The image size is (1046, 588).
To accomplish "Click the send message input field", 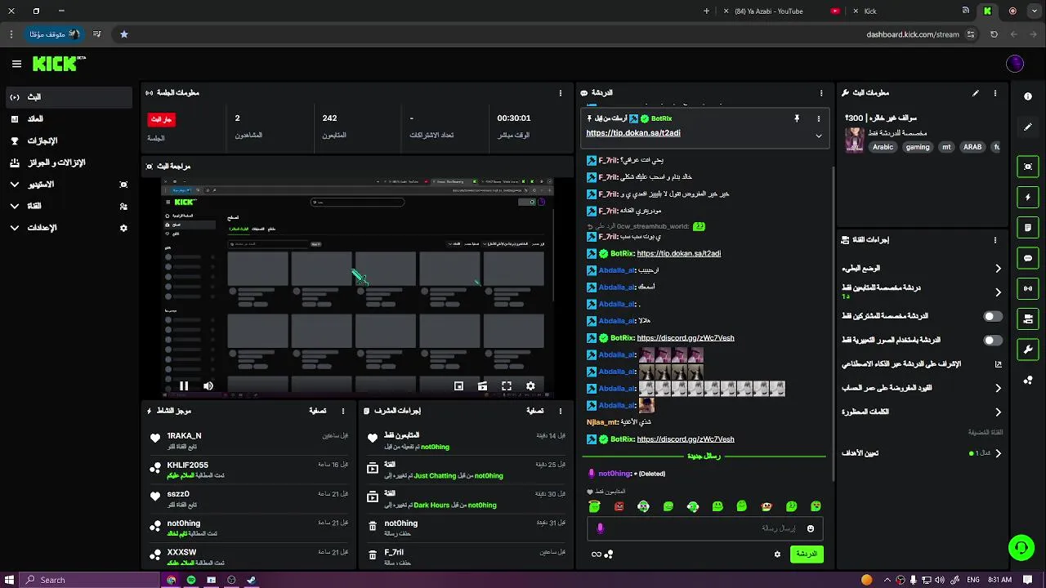I will pos(704,528).
